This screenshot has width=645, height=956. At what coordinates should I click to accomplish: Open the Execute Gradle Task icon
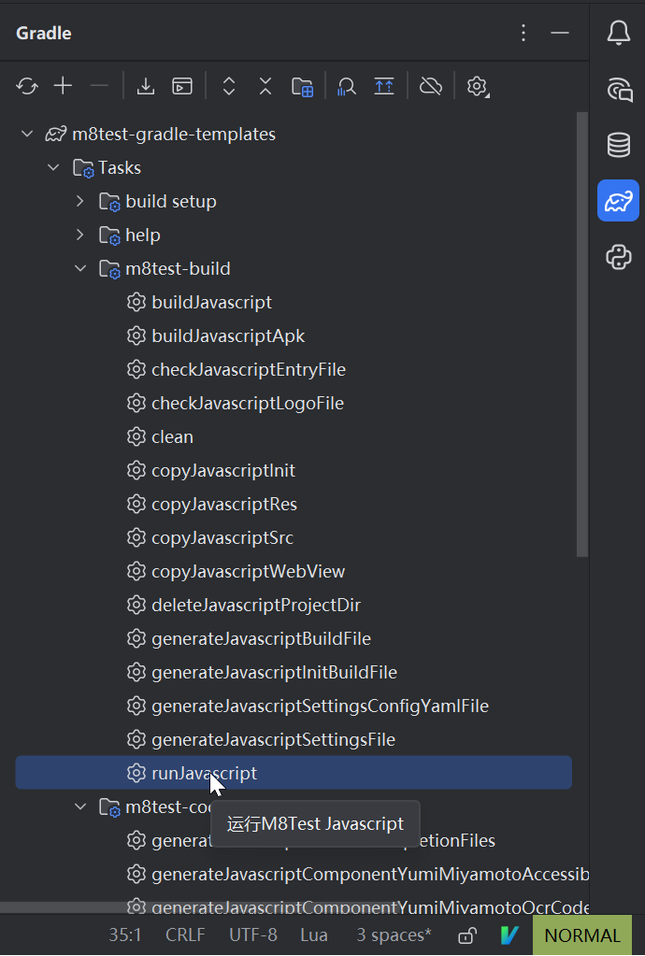coord(182,86)
